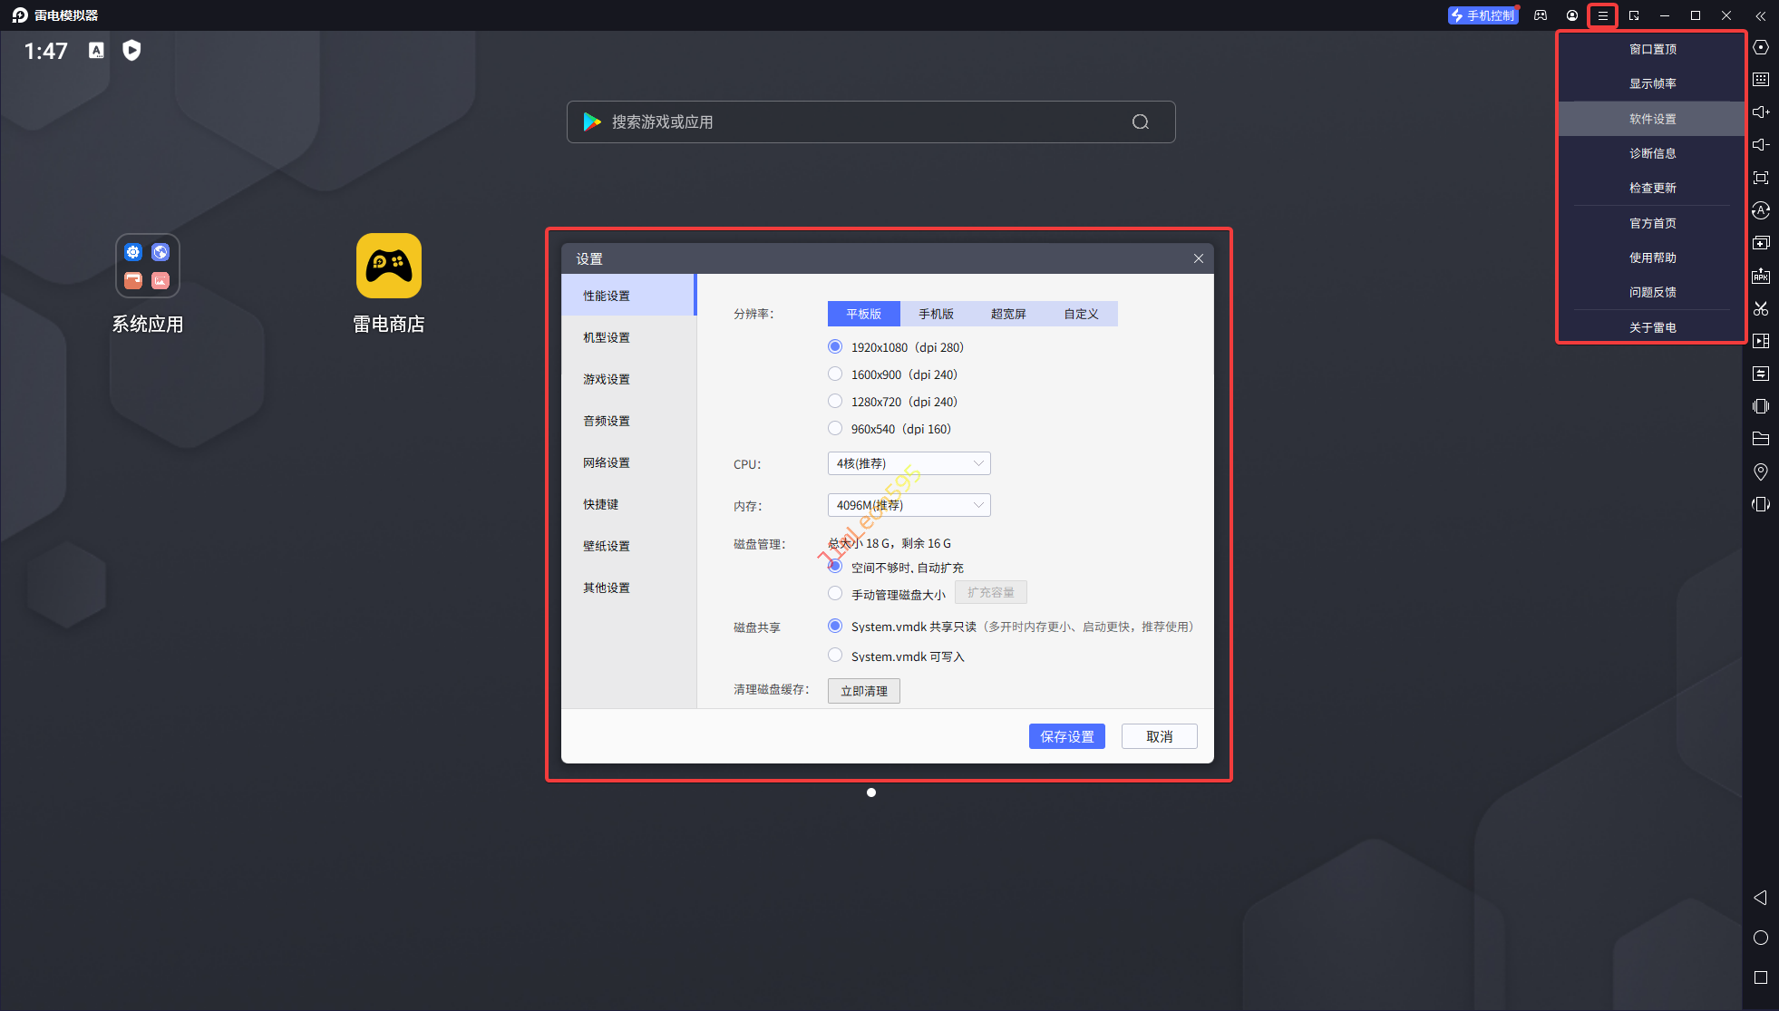Open the shared folder icon in sidebar
This screenshot has width=1779, height=1011.
tap(1760, 439)
